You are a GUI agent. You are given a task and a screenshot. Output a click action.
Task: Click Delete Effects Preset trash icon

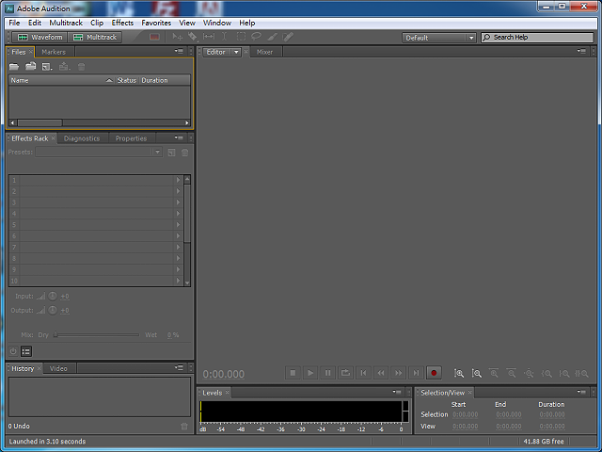184,153
